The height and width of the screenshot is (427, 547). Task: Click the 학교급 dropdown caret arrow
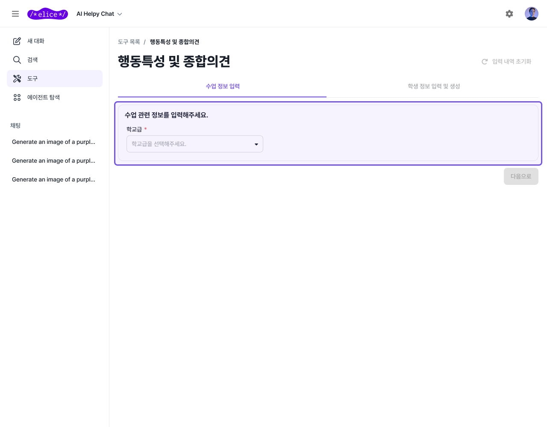(x=256, y=144)
